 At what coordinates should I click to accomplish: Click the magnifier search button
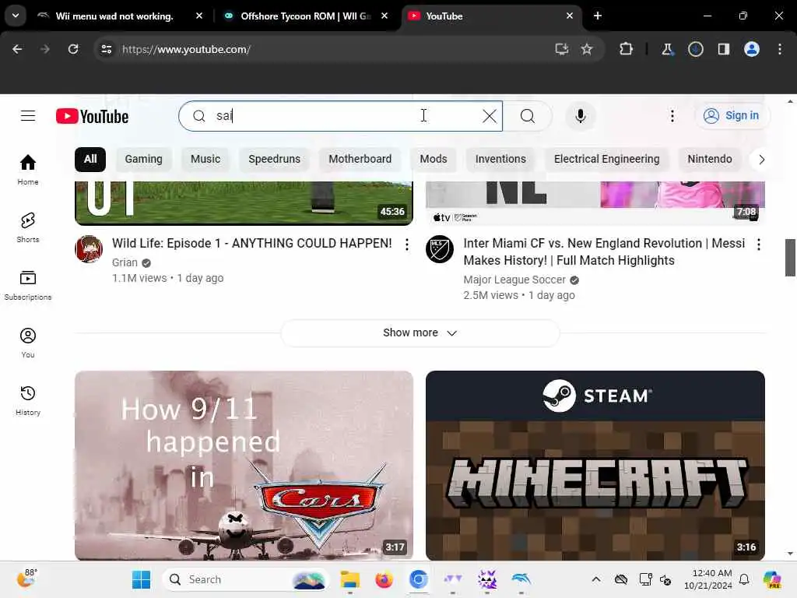tap(528, 116)
